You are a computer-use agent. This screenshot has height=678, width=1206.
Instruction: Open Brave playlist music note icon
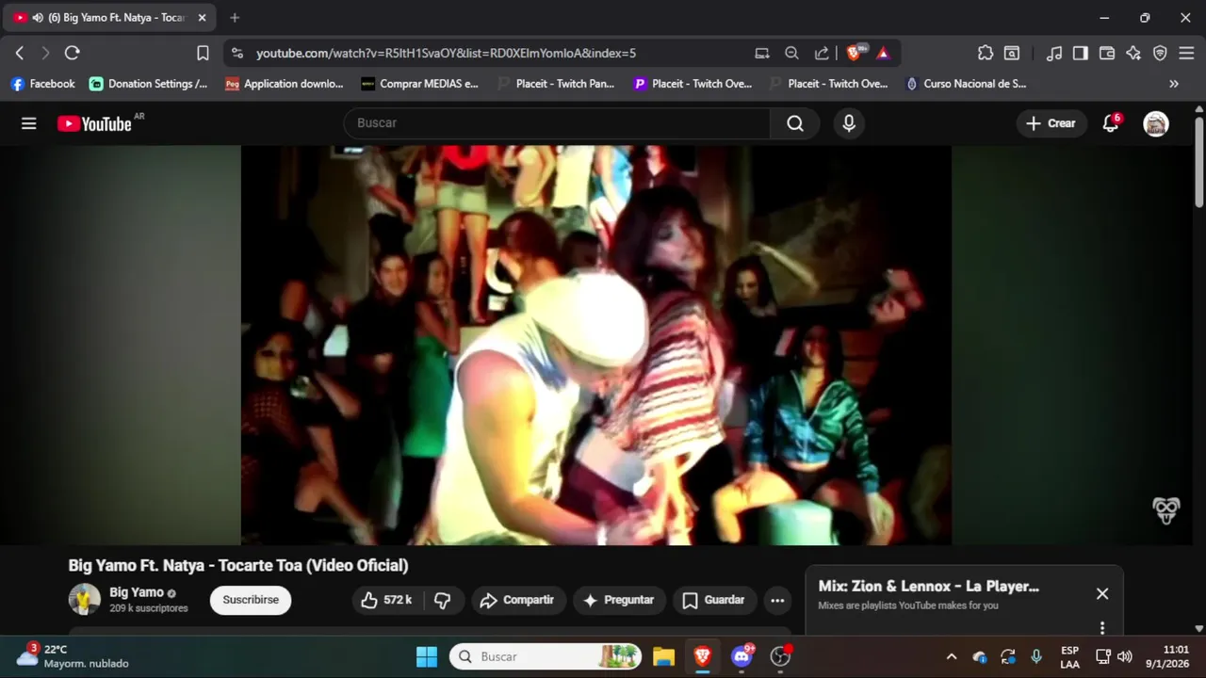point(1054,53)
